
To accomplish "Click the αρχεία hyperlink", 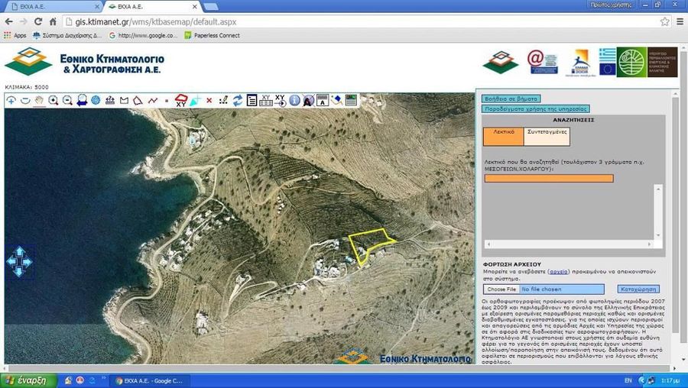I will [x=559, y=271].
